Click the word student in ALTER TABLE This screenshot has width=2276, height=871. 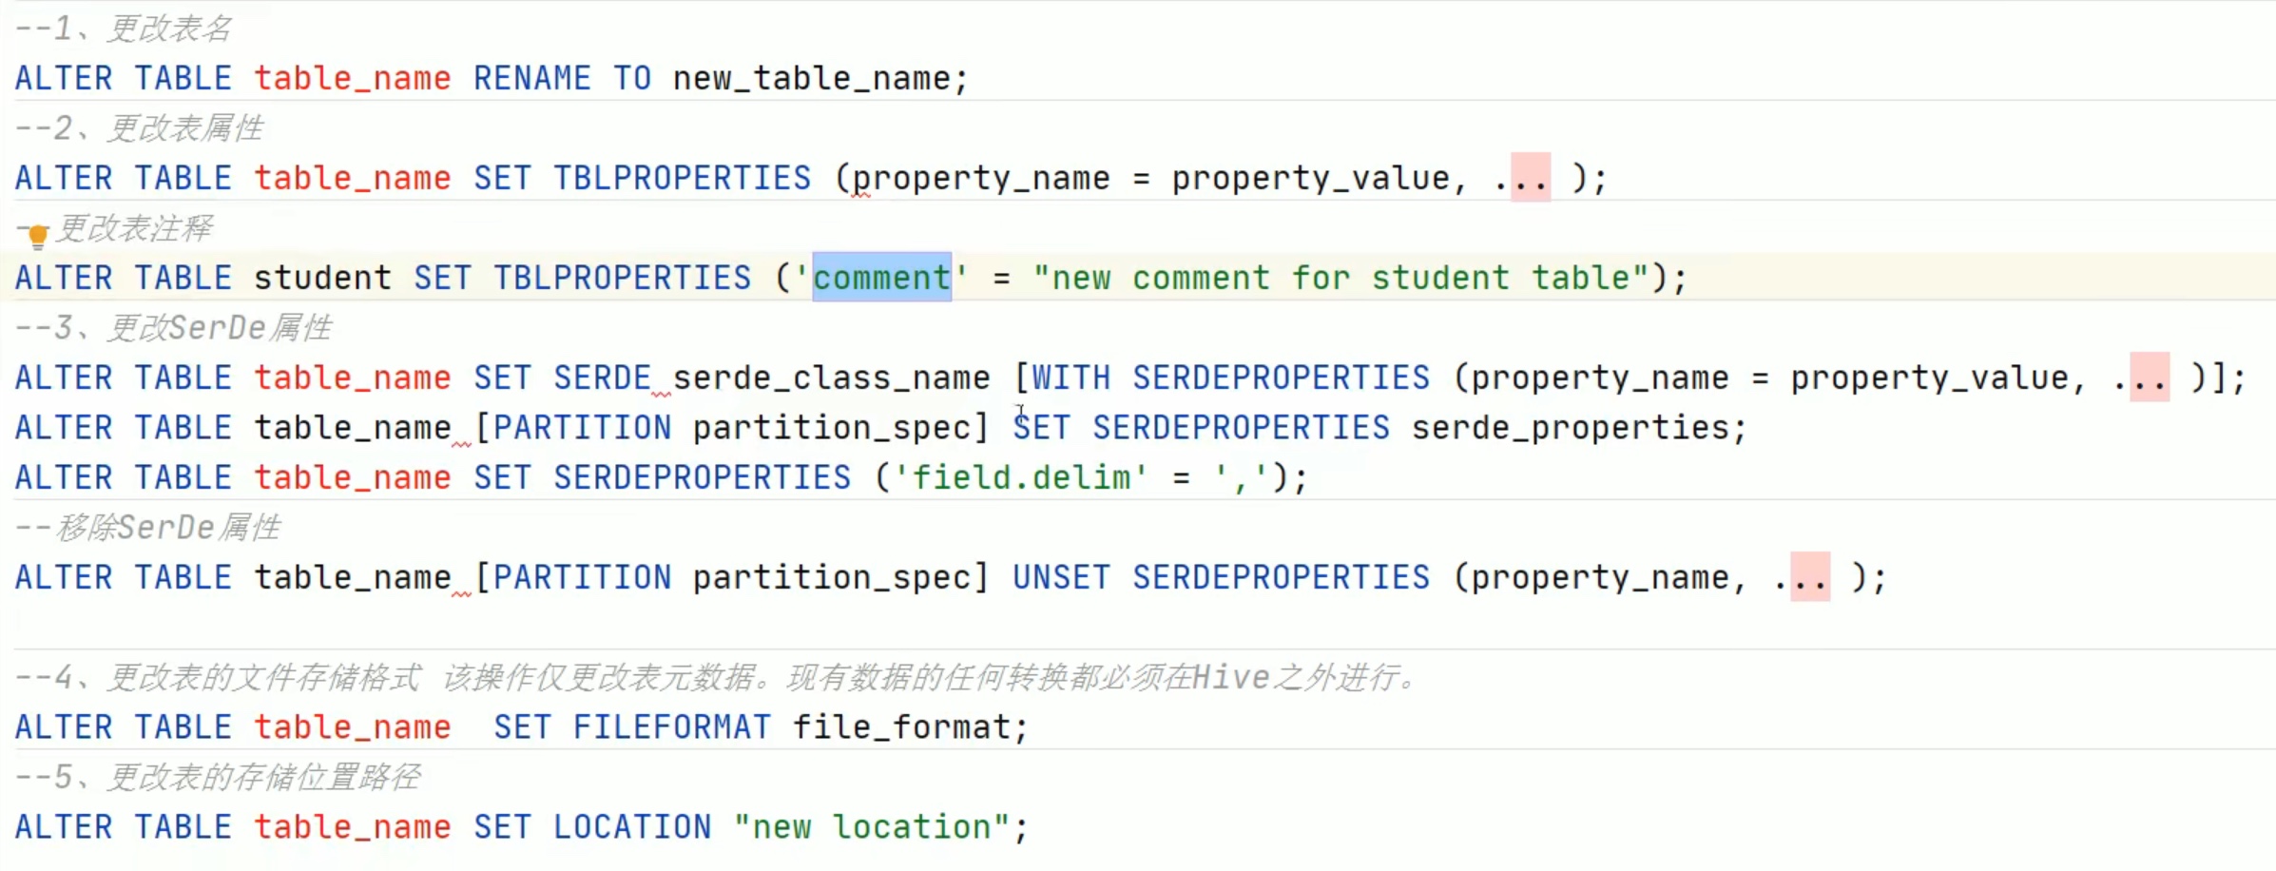point(322,278)
